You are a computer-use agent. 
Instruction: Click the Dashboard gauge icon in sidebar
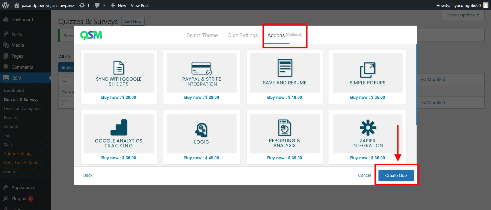6,19
